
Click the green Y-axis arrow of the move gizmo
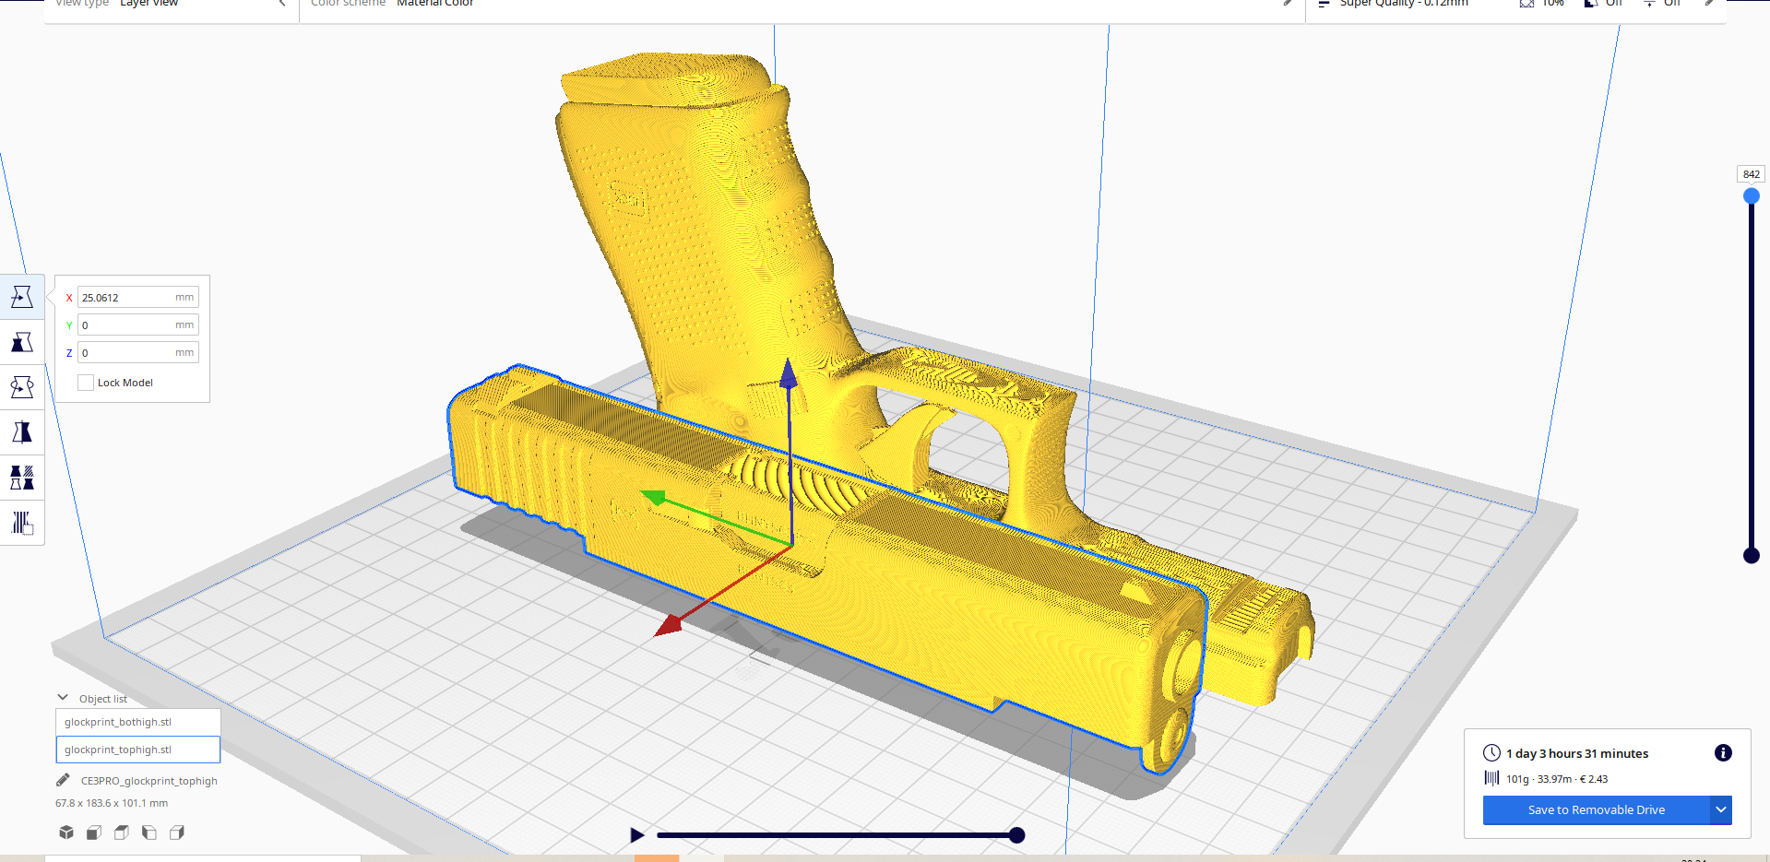click(x=655, y=498)
